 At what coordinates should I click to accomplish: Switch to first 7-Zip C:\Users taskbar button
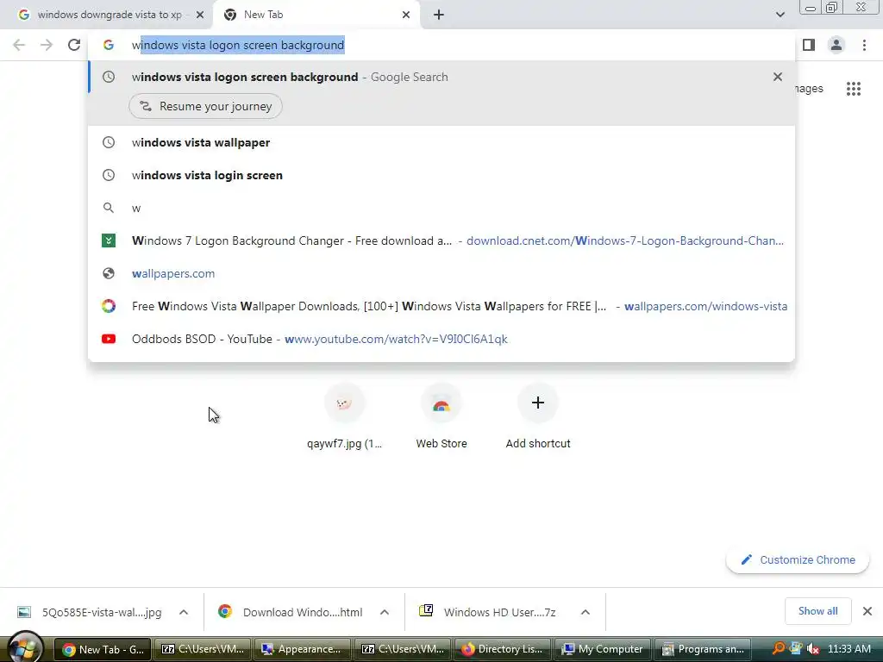tap(204, 649)
